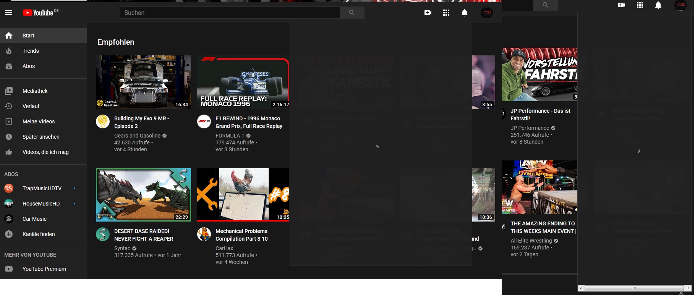The height and width of the screenshot is (301, 695).
Task: Open Videos, die ich mag
Action: 43,152
